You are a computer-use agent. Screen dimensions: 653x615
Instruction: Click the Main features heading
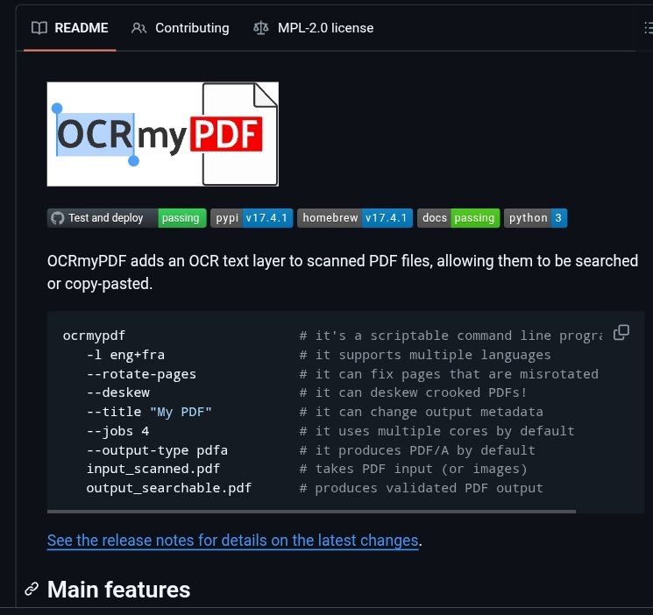tap(118, 590)
